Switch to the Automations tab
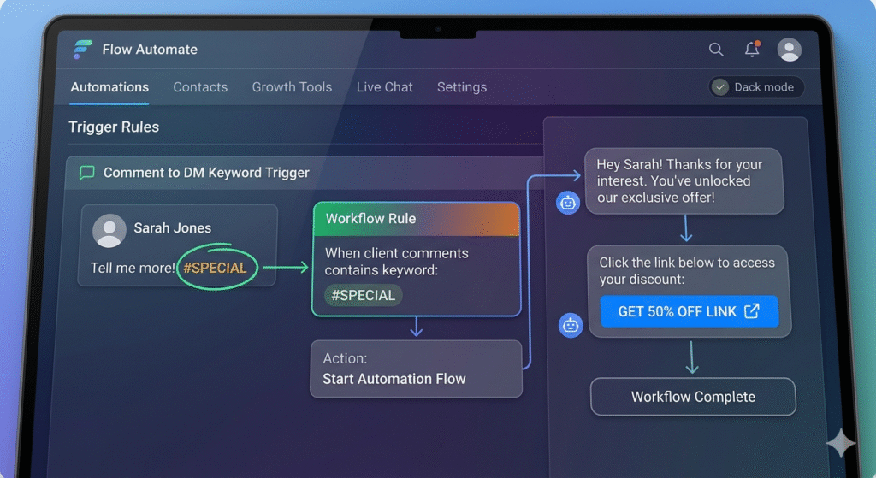This screenshot has height=478, width=876. point(109,87)
